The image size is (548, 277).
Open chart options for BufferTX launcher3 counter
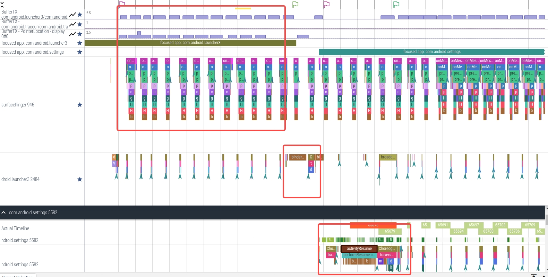[x=72, y=15]
